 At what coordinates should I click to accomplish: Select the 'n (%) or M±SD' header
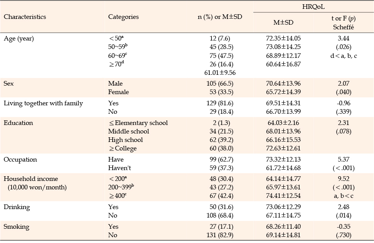[x=220, y=17]
